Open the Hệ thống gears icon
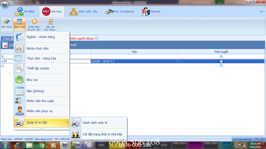The image size is (266, 149). (x=19, y=12)
